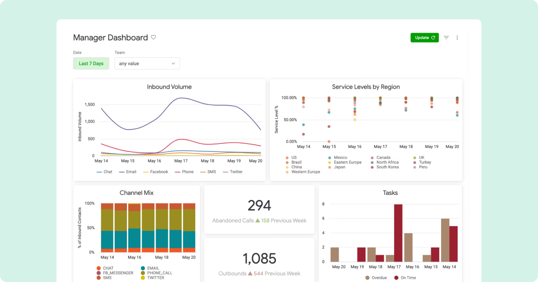Click the Mexico legend dot in Service Levels
The width and height of the screenshot is (538, 282).
click(x=329, y=157)
